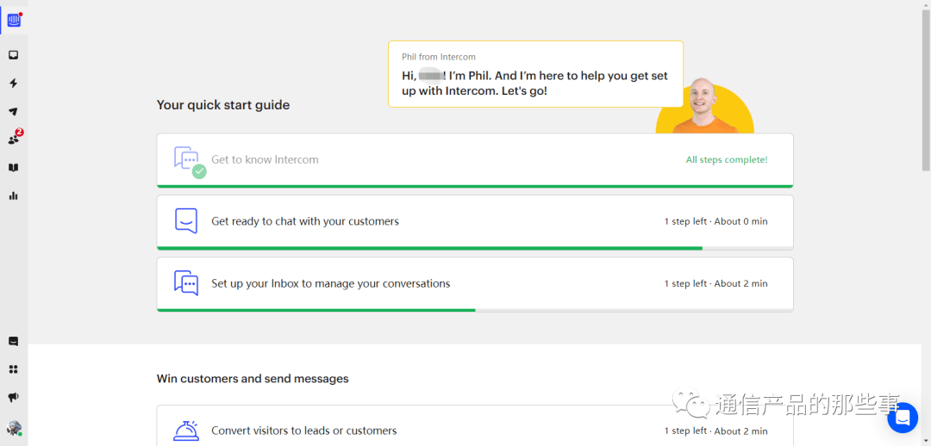Screen dimensions: 931x446
Task: Open the Reports bar chart icon
Action: pyautogui.click(x=13, y=195)
